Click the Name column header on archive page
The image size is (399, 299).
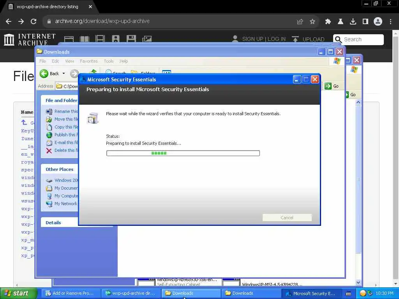pyautogui.click(x=27, y=112)
